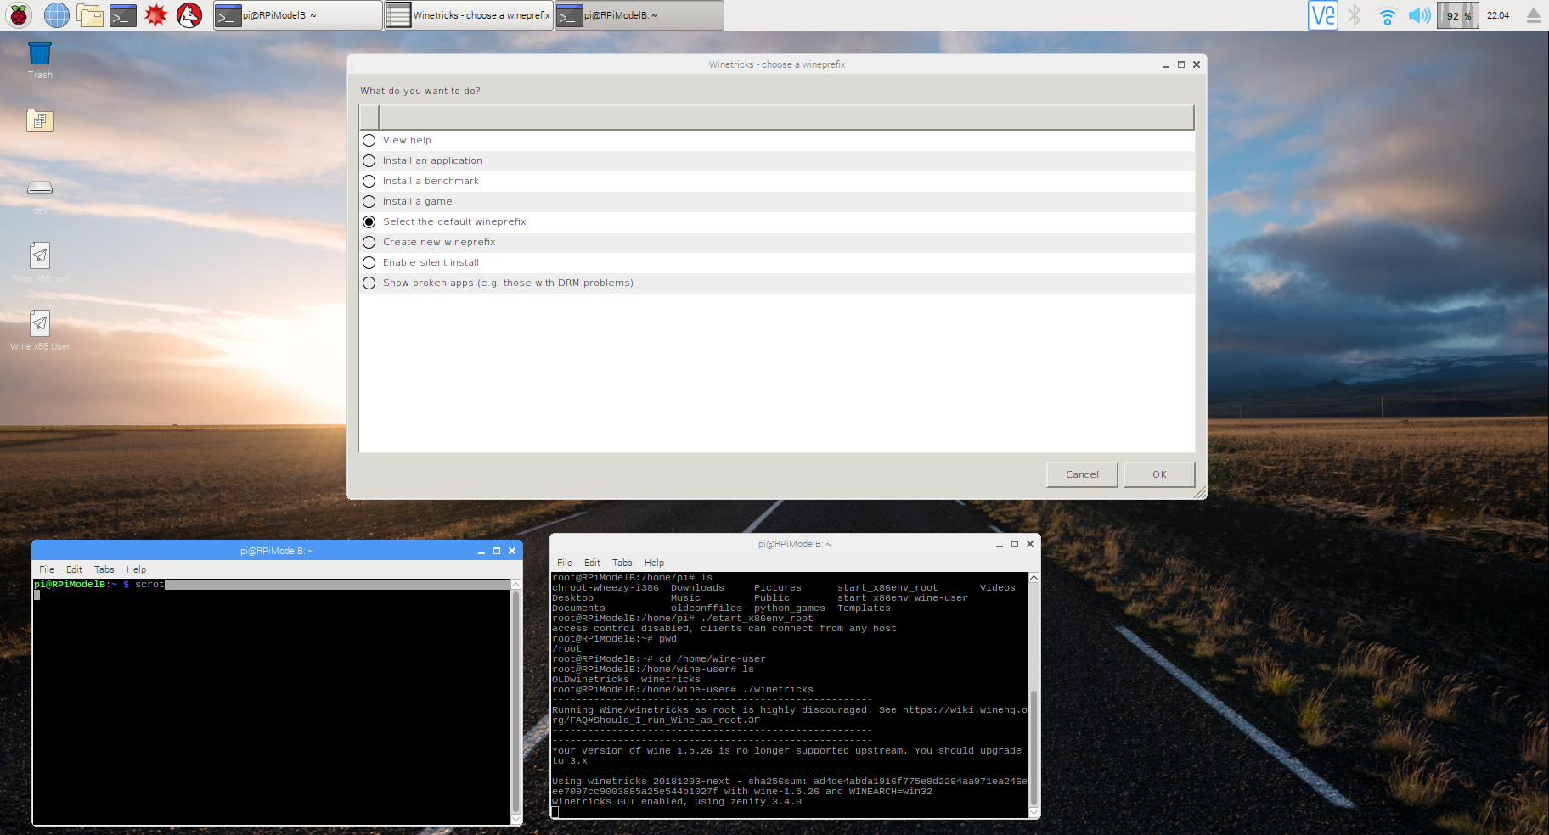
Task: Switch to last pi@RPiModelB taskbar window
Action: (639, 15)
